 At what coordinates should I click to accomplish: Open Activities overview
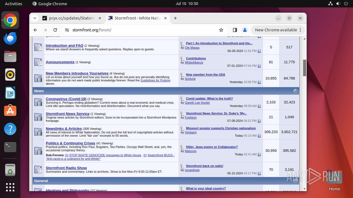tap(14, 4)
